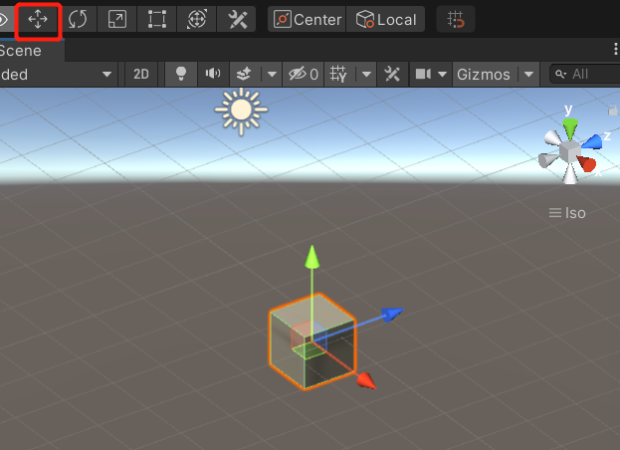This screenshot has height=450, width=620.
Task: Open scene camera settings
Action: pos(423,74)
